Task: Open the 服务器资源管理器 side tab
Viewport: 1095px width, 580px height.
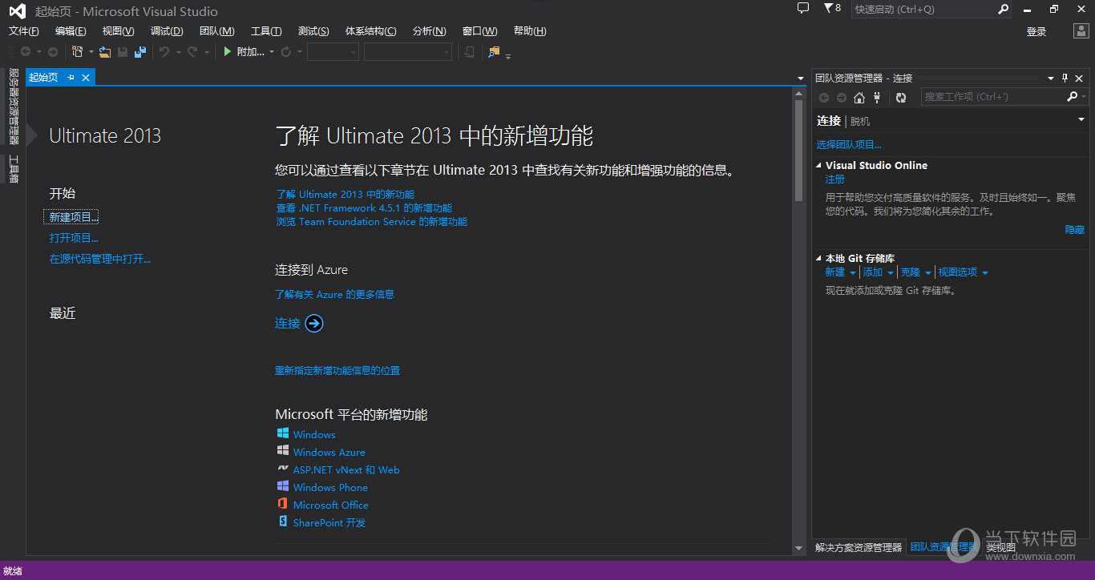Action: pyautogui.click(x=13, y=107)
